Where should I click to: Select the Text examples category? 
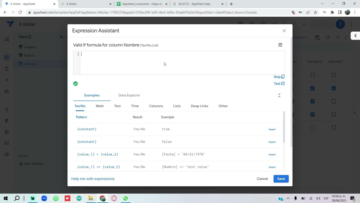click(x=117, y=106)
